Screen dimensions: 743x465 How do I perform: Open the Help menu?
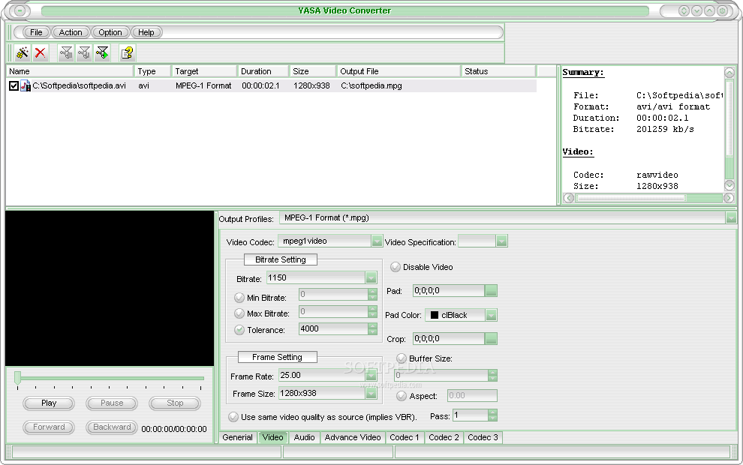[x=146, y=32]
